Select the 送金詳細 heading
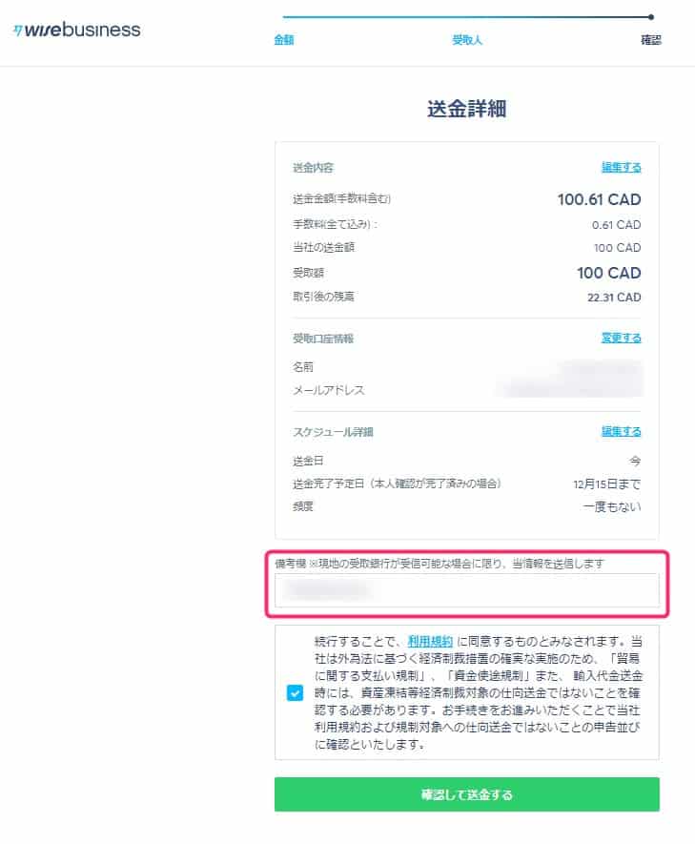695x844 pixels. click(467, 109)
